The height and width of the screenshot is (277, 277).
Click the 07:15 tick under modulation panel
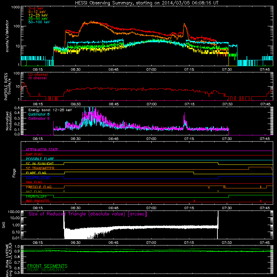189,139
